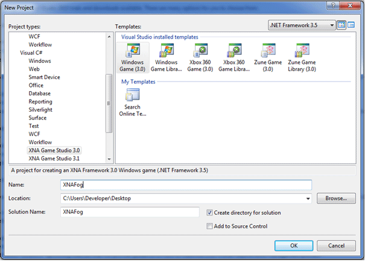Click Visual Studio installed templates header
This screenshot has width=365, height=262.
coord(160,37)
